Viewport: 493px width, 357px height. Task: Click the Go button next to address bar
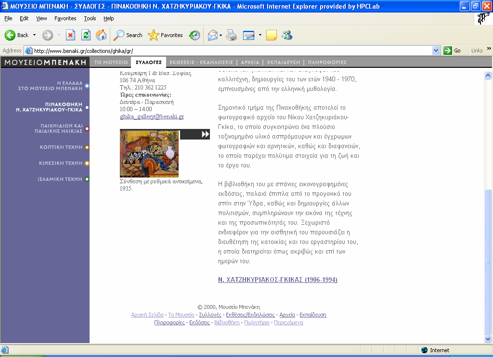(452, 51)
